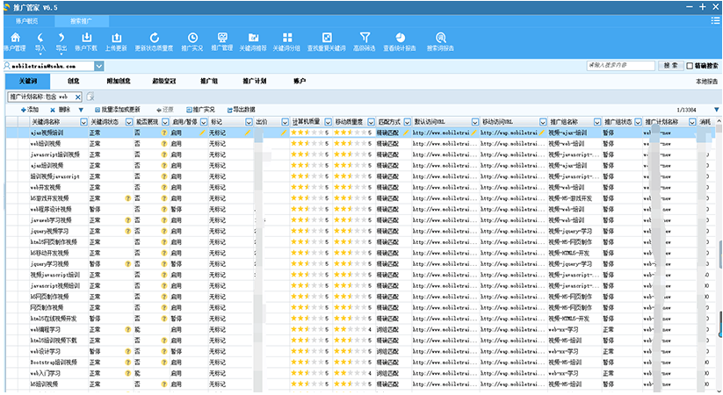Click the 上传更新 upload icon

[x=117, y=41]
